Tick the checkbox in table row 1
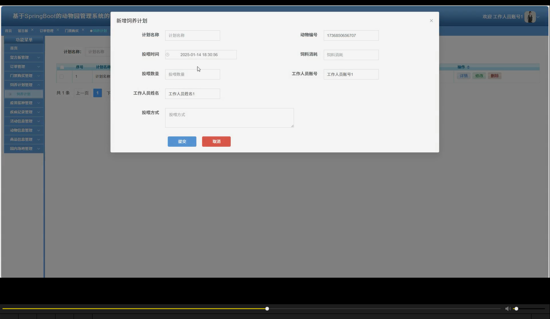 [x=61, y=76]
